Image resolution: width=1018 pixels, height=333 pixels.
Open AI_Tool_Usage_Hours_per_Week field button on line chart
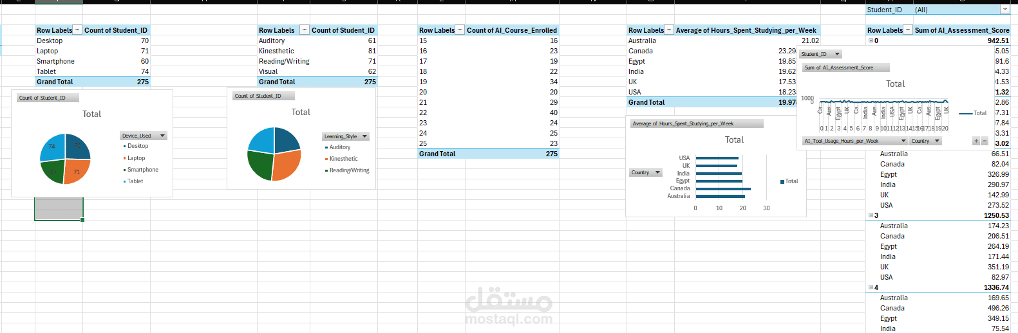pos(854,141)
